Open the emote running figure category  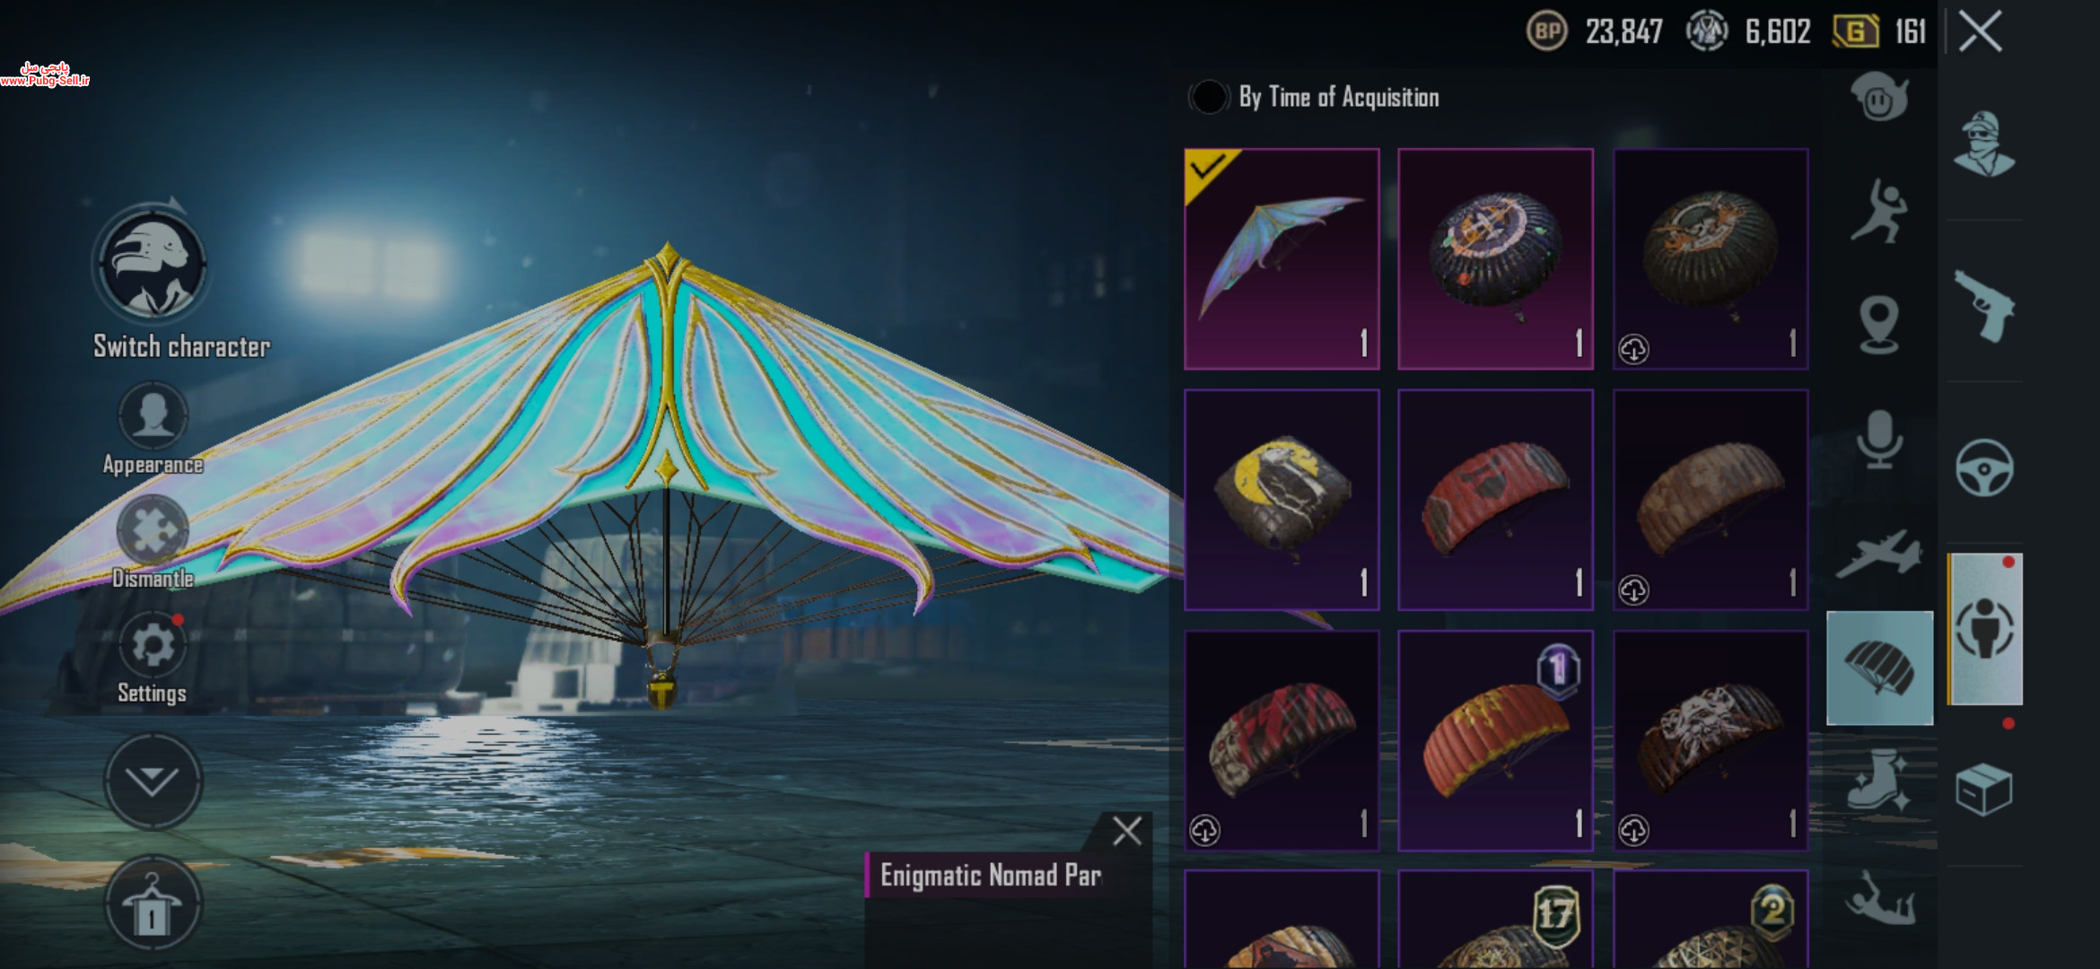[x=1879, y=212]
